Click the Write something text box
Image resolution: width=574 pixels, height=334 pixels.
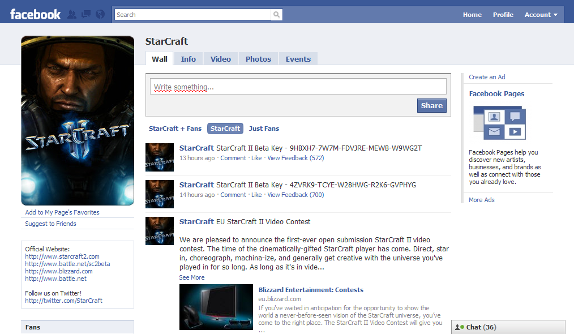(298, 87)
